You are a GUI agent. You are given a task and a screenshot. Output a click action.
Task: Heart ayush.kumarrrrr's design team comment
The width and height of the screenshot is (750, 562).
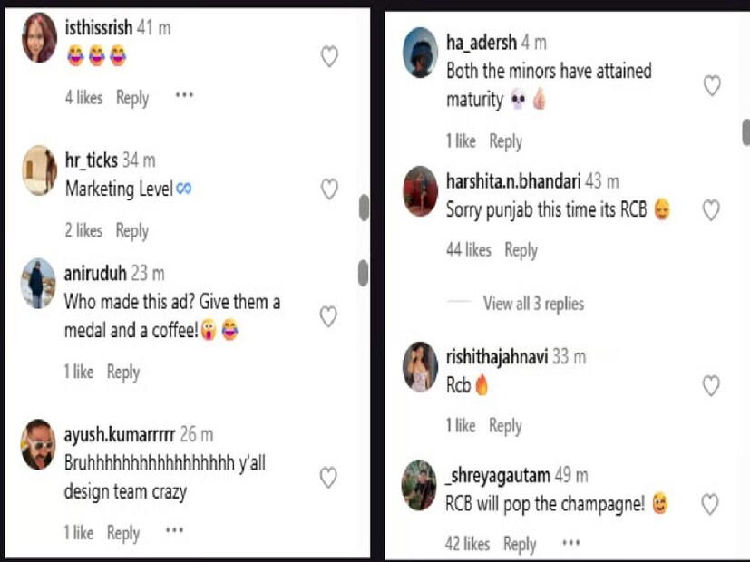tap(329, 477)
